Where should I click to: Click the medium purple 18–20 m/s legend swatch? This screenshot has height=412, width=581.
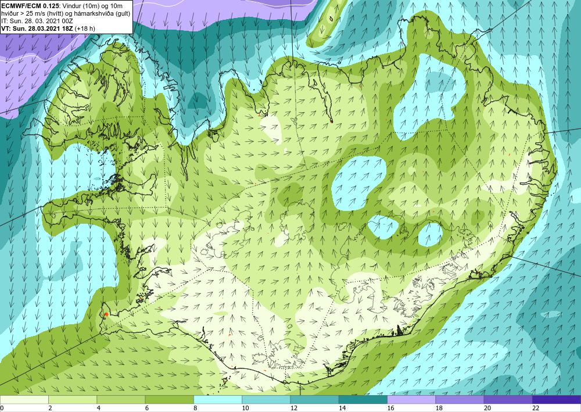460,399
